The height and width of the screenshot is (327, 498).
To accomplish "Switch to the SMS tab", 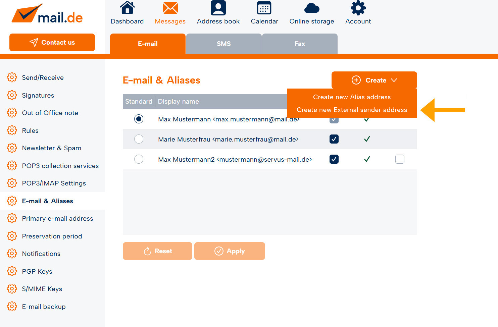I will click(x=223, y=44).
